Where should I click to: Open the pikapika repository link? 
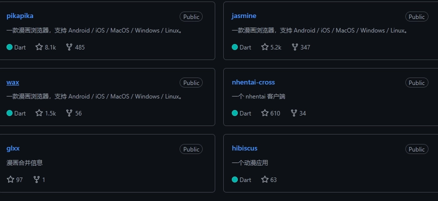point(20,15)
